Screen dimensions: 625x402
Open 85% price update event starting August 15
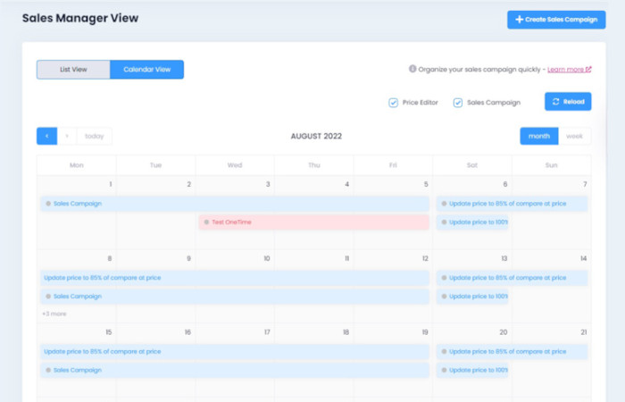(235, 351)
